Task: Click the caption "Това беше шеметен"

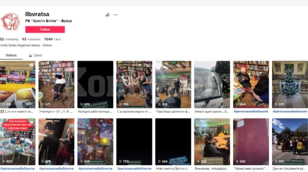Action: click(x=173, y=111)
